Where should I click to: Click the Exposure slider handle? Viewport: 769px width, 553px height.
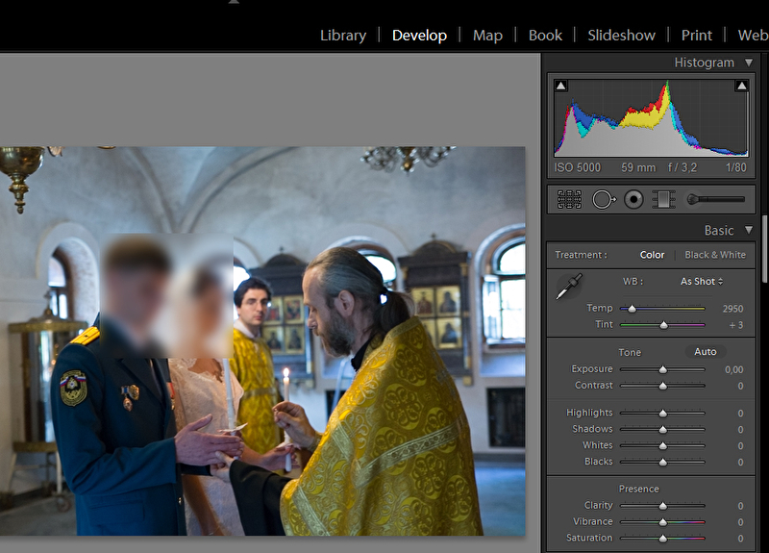tap(662, 369)
